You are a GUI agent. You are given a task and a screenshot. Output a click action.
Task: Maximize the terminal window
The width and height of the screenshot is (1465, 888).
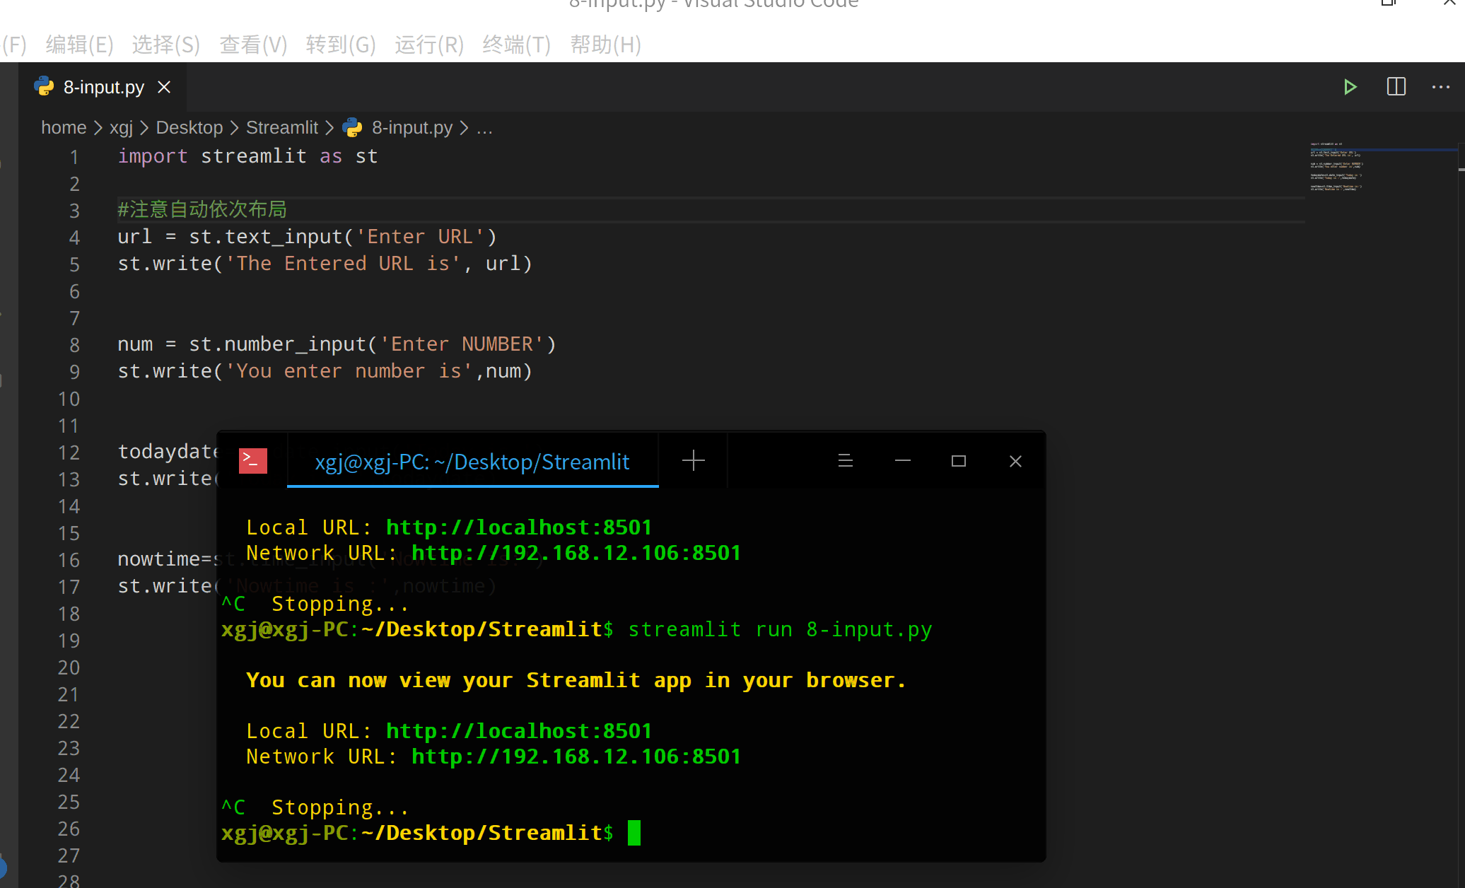pos(959,461)
